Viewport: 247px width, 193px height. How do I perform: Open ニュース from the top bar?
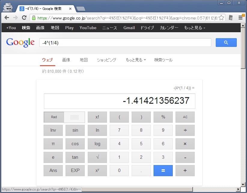tap(110, 28)
